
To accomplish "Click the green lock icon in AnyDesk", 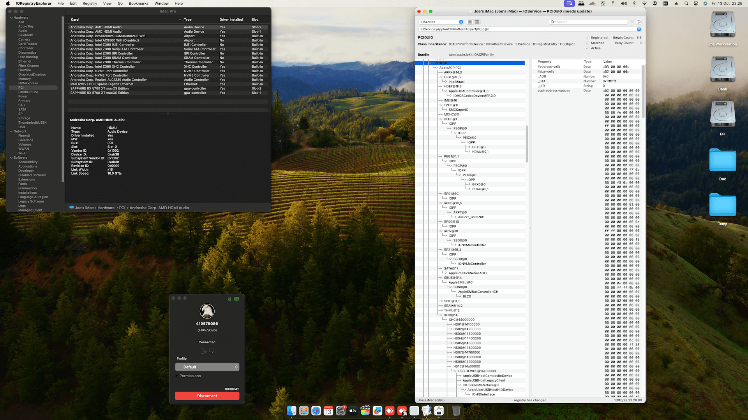I will (x=229, y=299).
